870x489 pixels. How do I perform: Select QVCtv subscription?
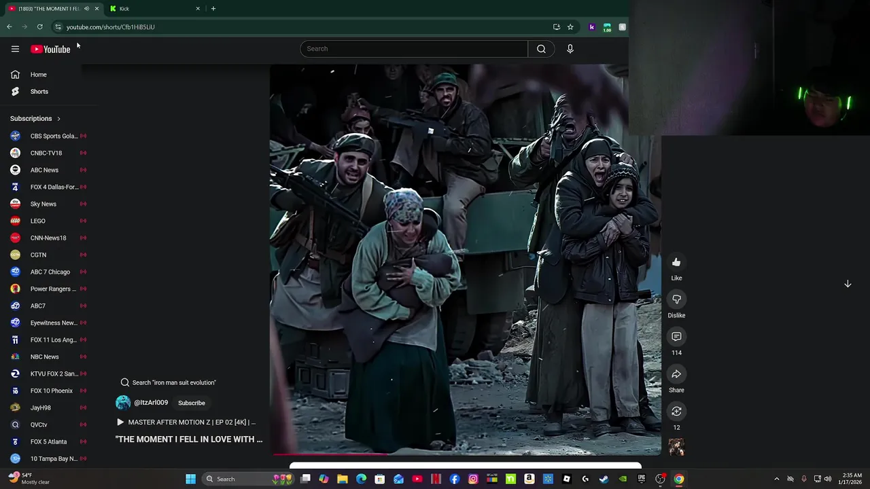[x=48, y=424]
